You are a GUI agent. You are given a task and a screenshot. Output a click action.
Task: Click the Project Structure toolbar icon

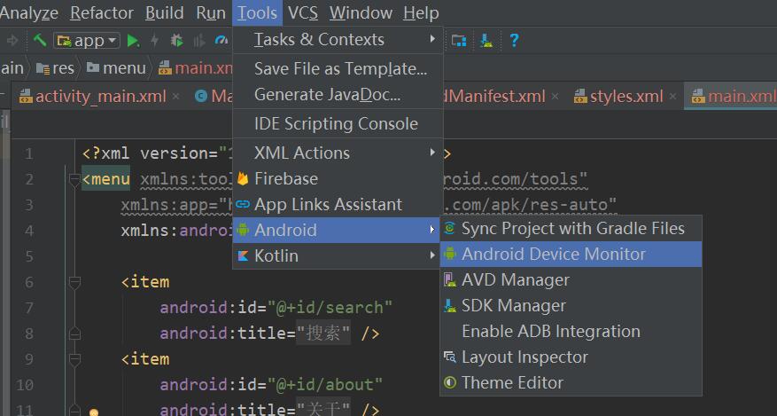459,40
